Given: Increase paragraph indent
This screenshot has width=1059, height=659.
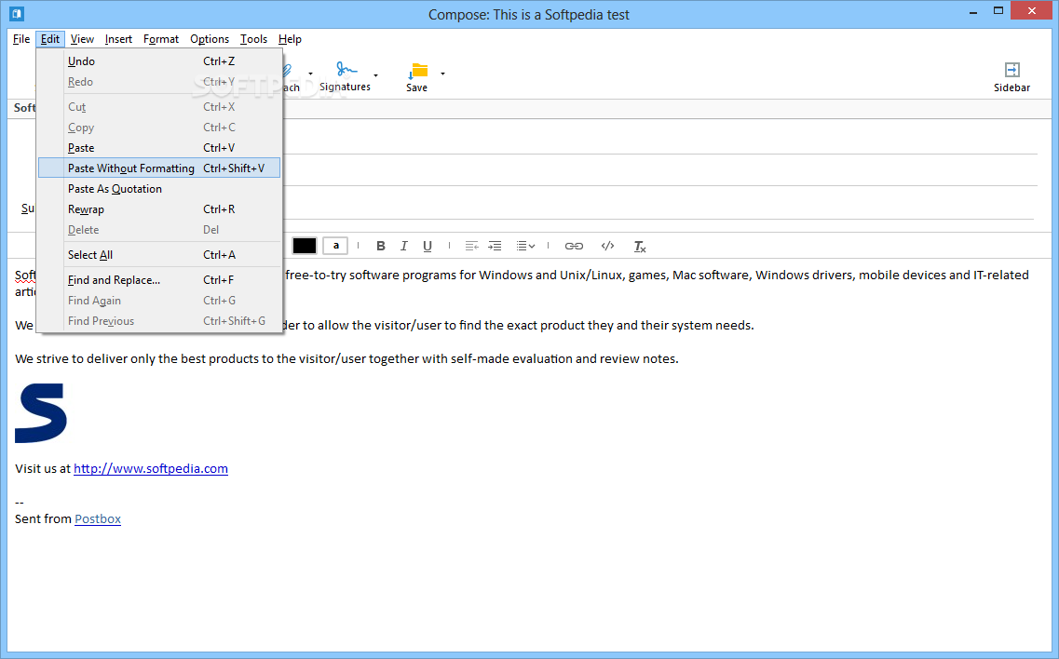Looking at the screenshot, I should pyautogui.click(x=496, y=246).
